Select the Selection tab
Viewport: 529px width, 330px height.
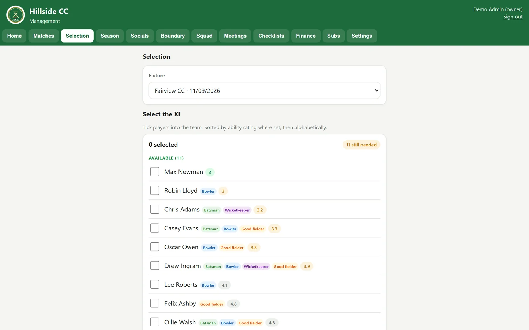pos(77,36)
